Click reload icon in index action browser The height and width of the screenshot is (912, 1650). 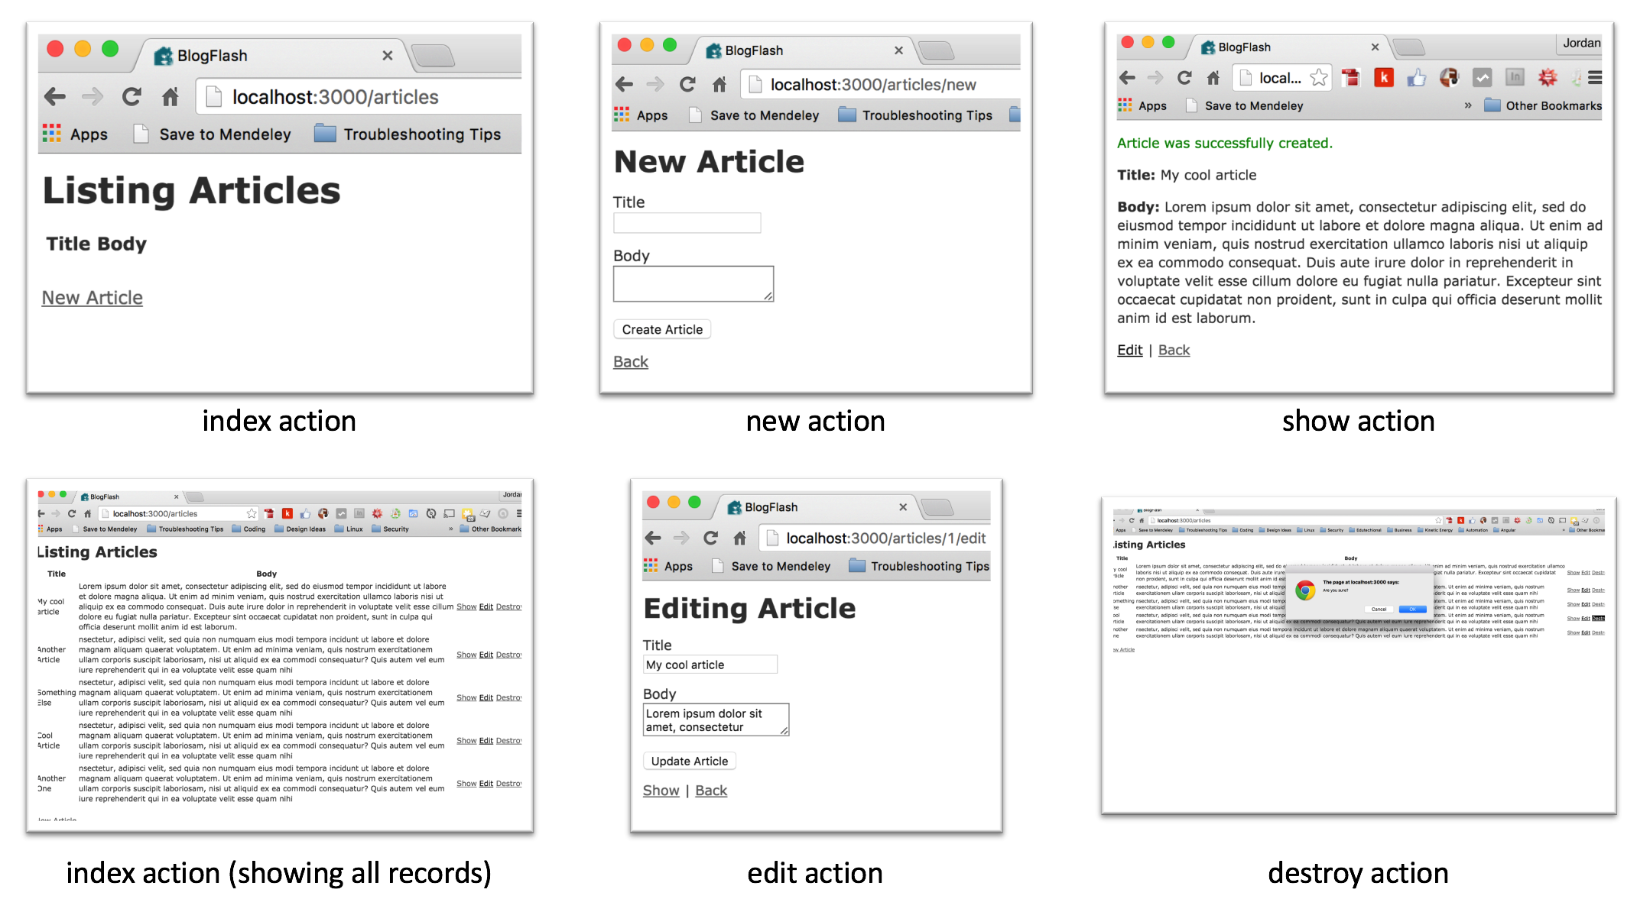coord(132,97)
